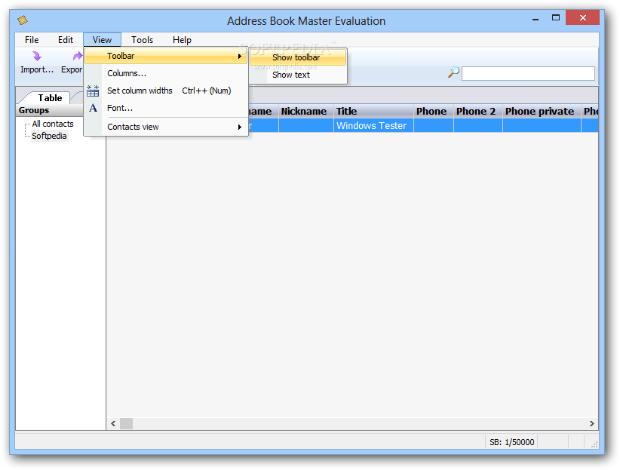The image size is (620, 470).
Task: Choose Columns... from the View menu
Action: 166,74
